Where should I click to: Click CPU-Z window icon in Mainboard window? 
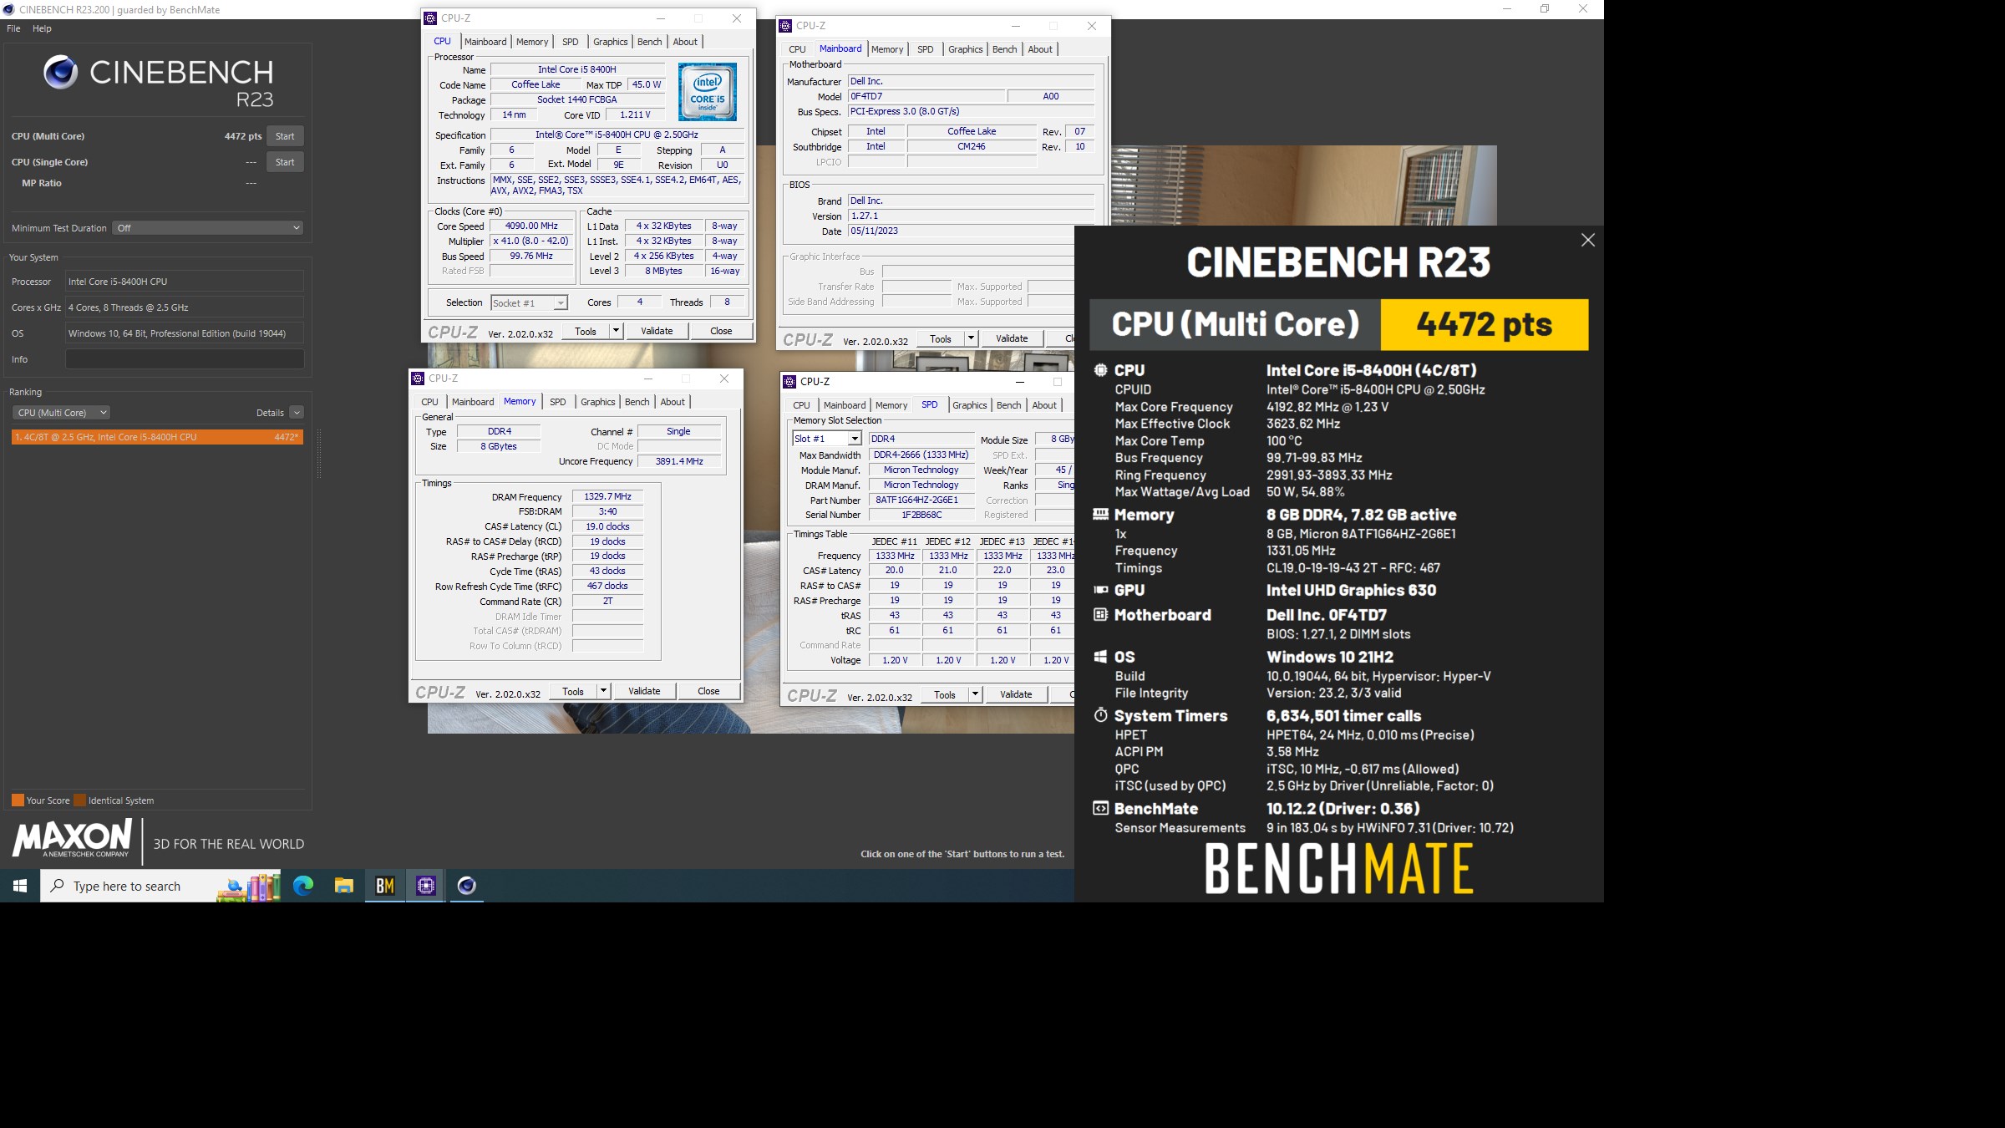point(785,26)
